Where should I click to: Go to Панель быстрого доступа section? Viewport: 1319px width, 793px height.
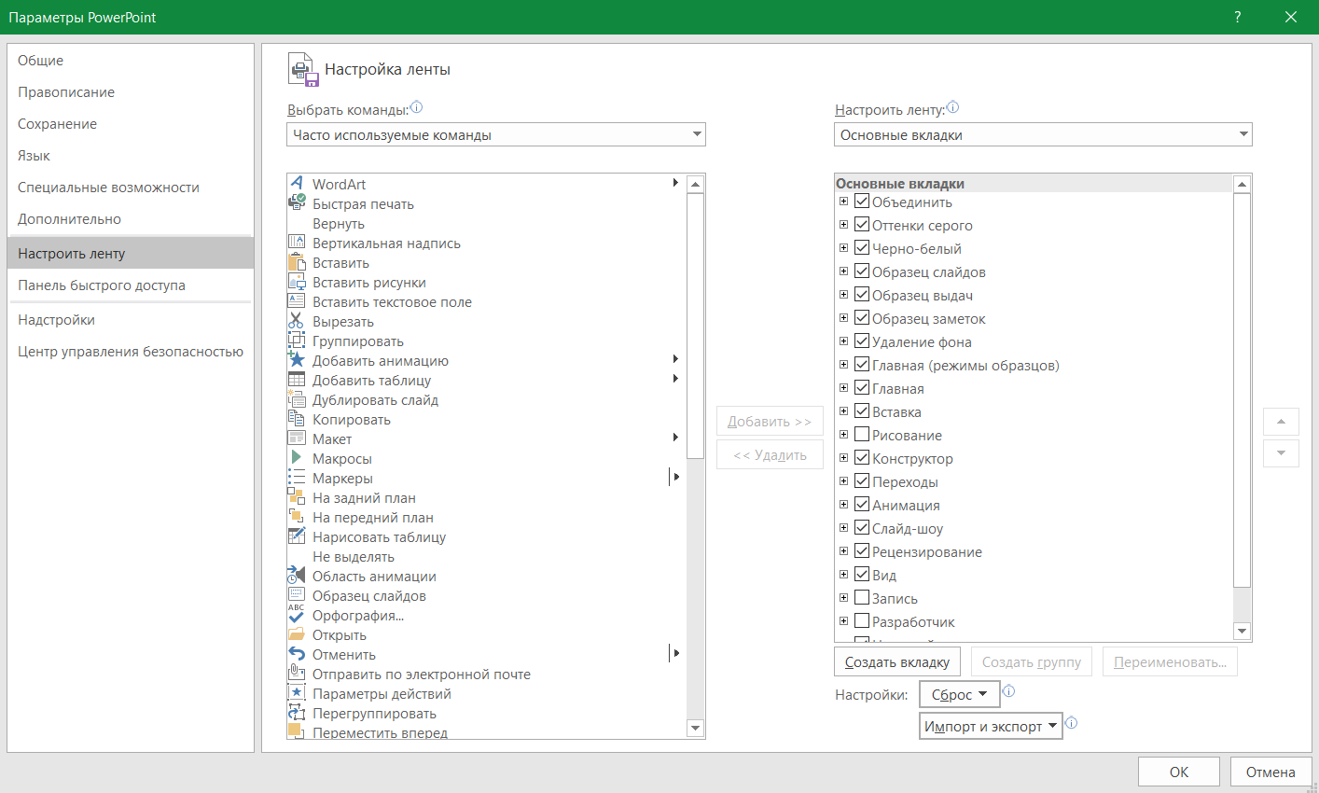(x=102, y=285)
